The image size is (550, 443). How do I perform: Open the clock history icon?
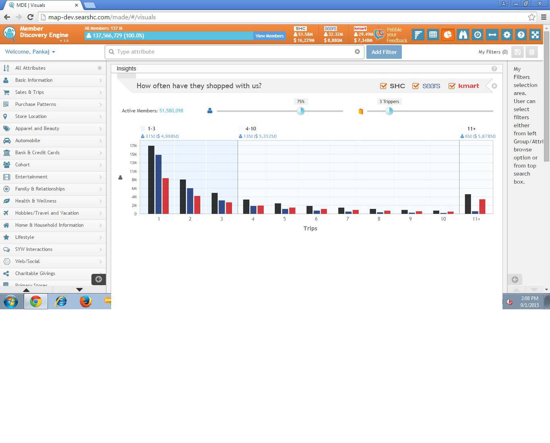tap(478, 35)
